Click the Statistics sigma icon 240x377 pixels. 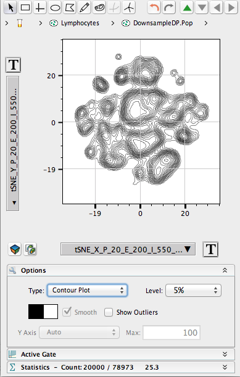tap(12, 367)
